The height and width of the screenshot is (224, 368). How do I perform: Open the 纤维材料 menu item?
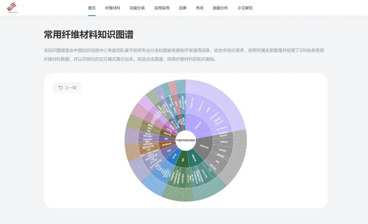coord(113,8)
